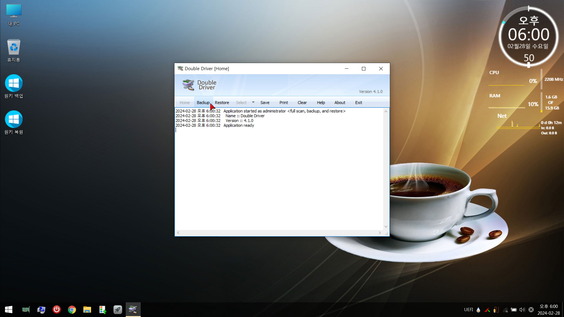Open the Help menu item

[321, 102]
